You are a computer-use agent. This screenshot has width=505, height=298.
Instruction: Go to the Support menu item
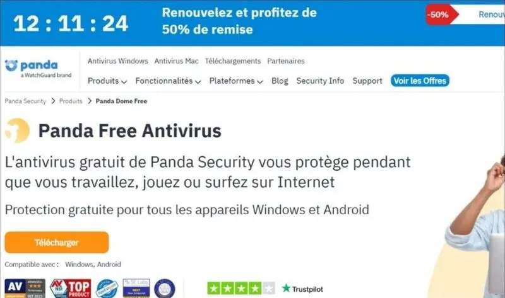(367, 81)
